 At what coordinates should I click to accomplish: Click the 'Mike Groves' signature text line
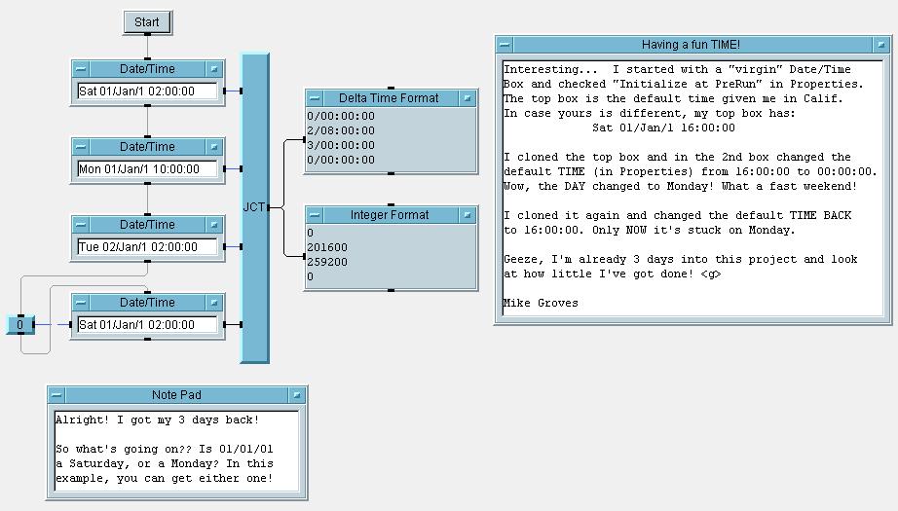coord(541,303)
